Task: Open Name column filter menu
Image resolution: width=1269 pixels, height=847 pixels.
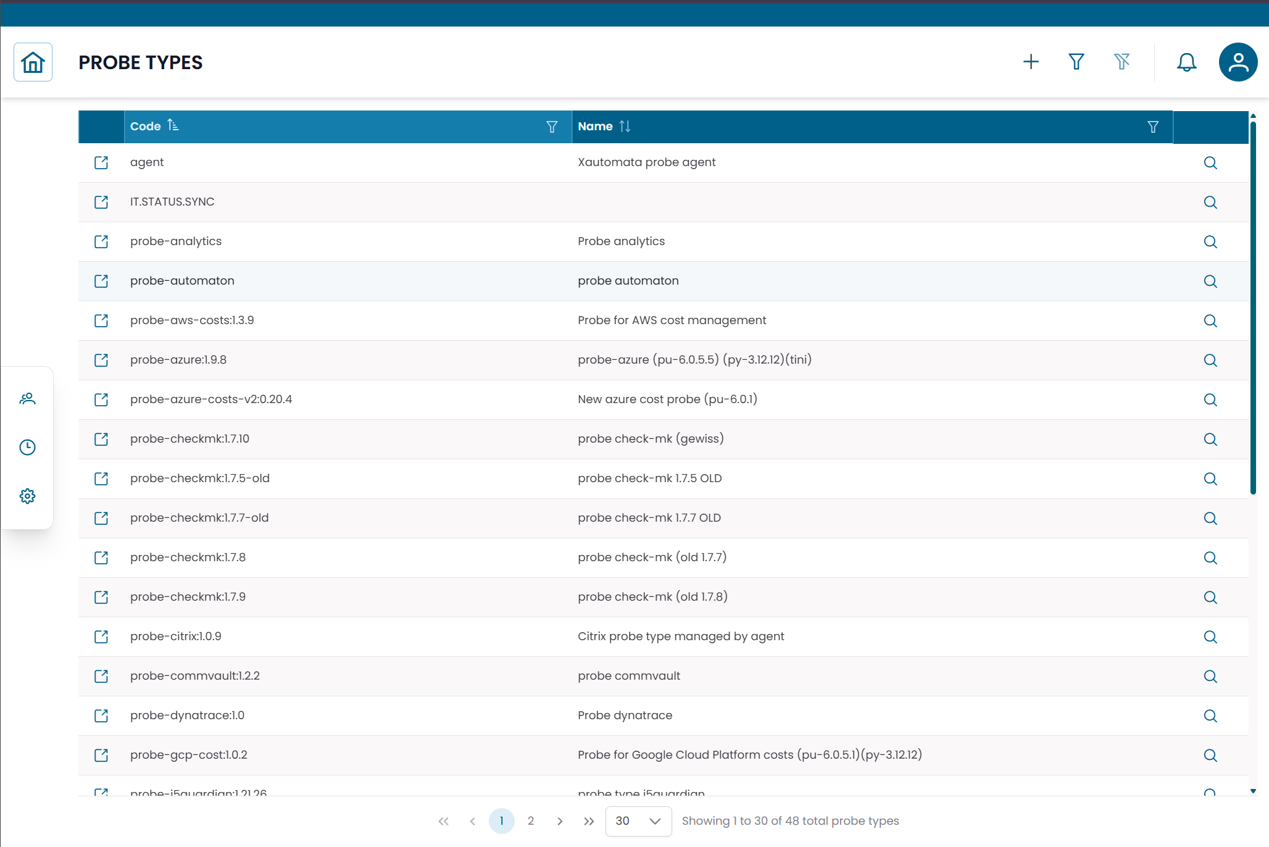Action: (1152, 127)
